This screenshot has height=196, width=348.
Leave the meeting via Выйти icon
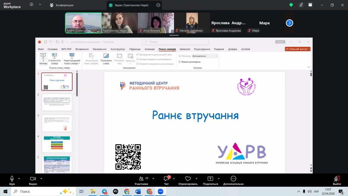pyautogui.click(x=337, y=179)
